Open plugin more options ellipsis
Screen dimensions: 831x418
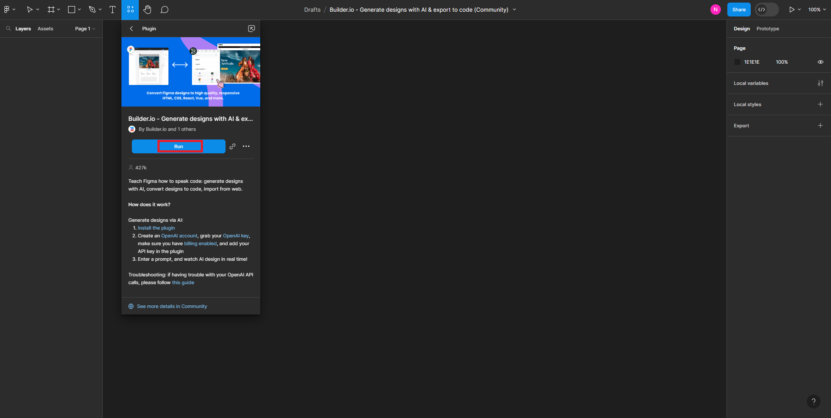pos(246,146)
